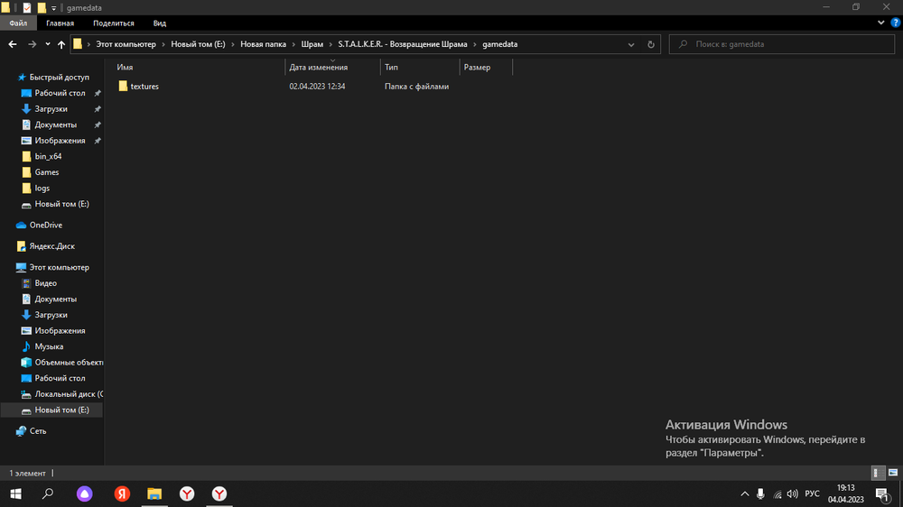Image resolution: width=903 pixels, height=507 pixels.
Task: Click S.T.A.L.K.E.R. - Возвращение Шрама breadcrumb
Action: point(403,44)
